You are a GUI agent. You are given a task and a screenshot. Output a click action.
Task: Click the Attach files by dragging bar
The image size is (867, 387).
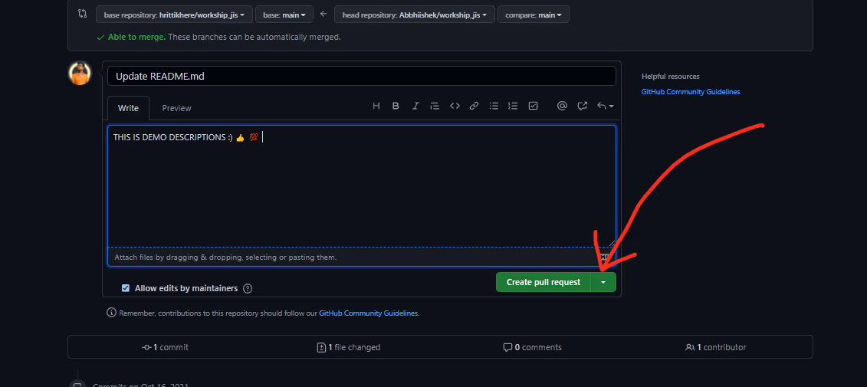pyautogui.click(x=362, y=257)
